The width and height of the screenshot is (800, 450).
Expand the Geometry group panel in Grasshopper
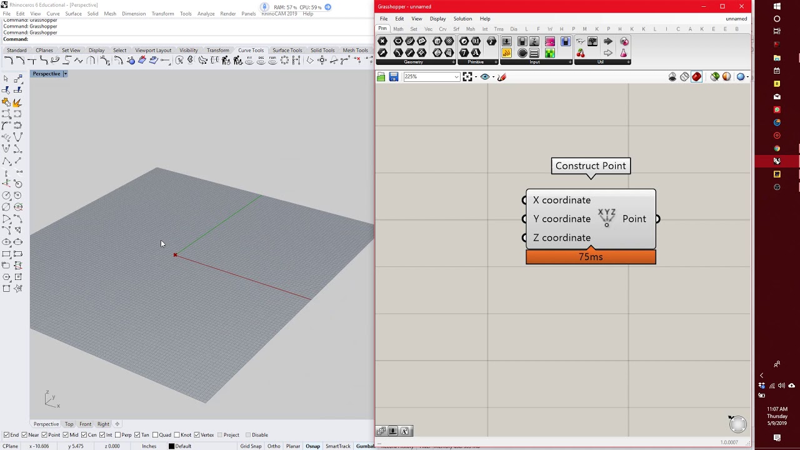[453, 62]
